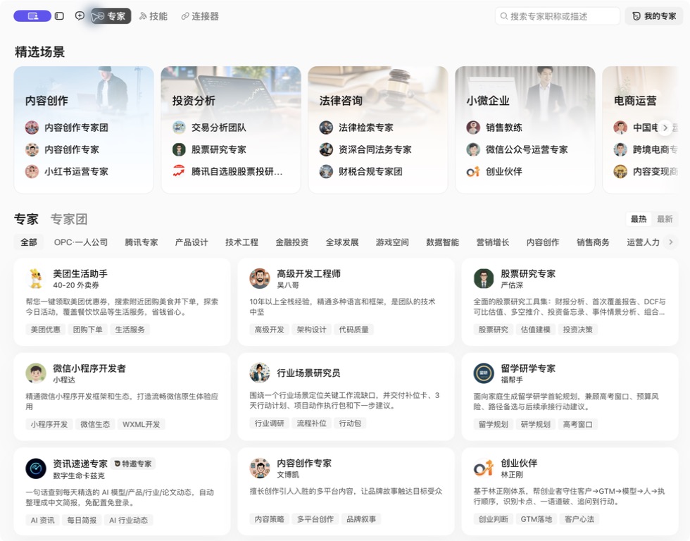Click the GTM落地 tag

(x=537, y=519)
